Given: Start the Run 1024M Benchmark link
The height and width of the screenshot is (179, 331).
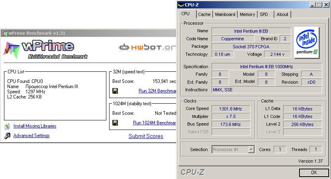Looking at the screenshot, I should click(x=155, y=123).
